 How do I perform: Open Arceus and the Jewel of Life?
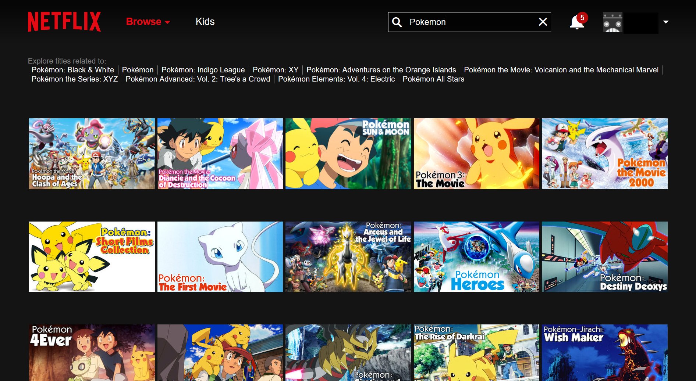[348, 257]
